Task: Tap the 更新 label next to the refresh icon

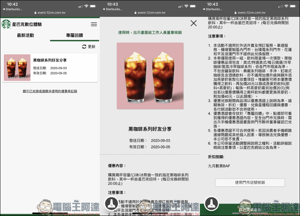Action: [91, 47]
